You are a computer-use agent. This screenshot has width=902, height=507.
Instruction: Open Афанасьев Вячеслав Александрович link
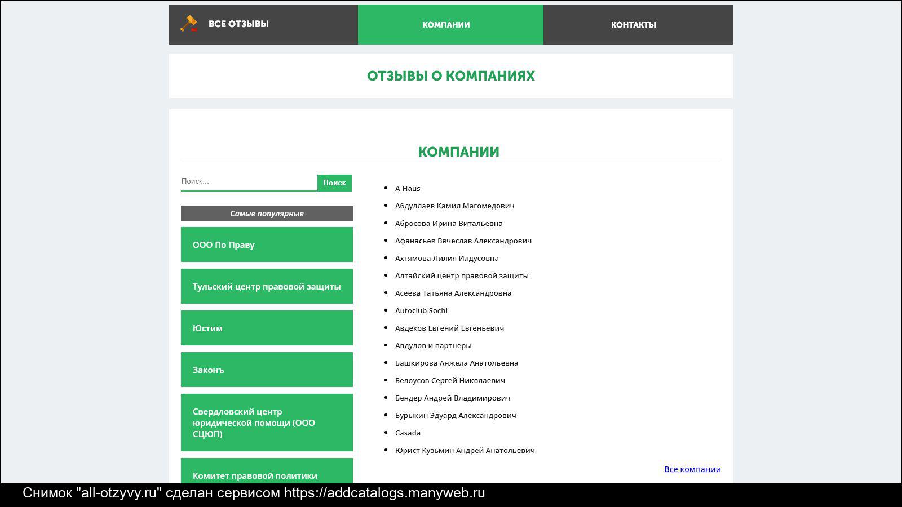click(x=463, y=241)
